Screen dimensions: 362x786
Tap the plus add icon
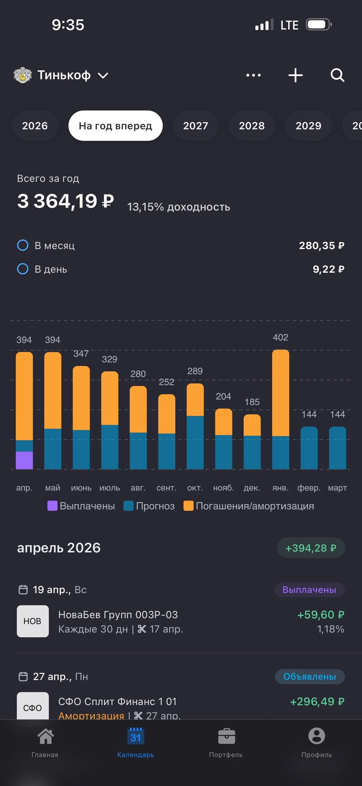[x=295, y=75]
